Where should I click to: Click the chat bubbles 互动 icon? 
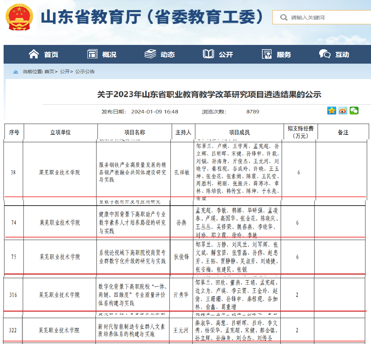324,54
